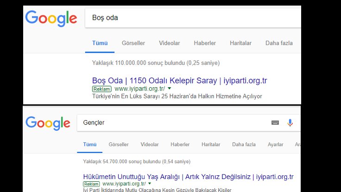Select the Tümü tab in the 'Gençler' results
This screenshot has width=341, height=192.
tap(90, 144)
